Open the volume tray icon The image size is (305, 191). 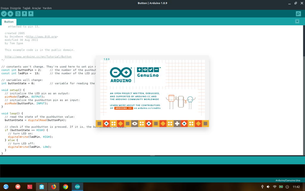tap(268, 187)
